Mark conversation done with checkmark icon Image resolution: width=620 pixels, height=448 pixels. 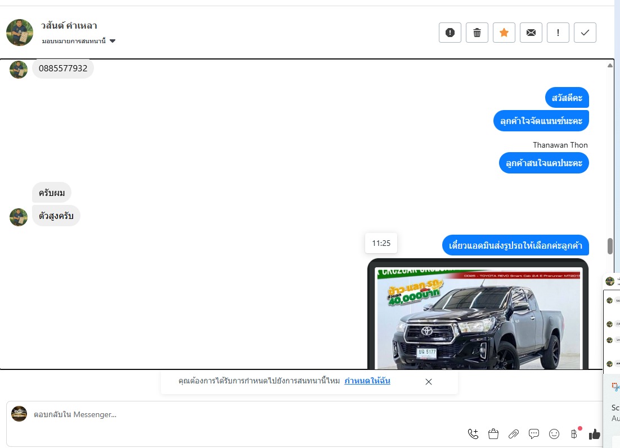[585, 33]
